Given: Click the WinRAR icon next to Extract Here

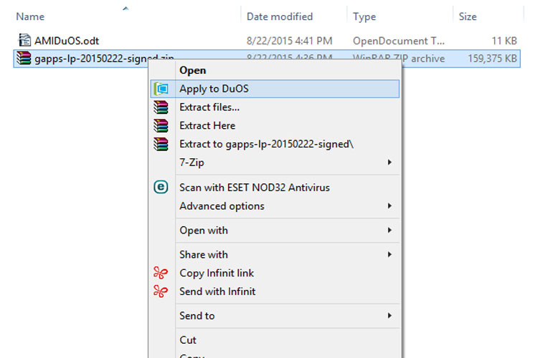Looking at the screenshot, I should (x=161, y=126).
